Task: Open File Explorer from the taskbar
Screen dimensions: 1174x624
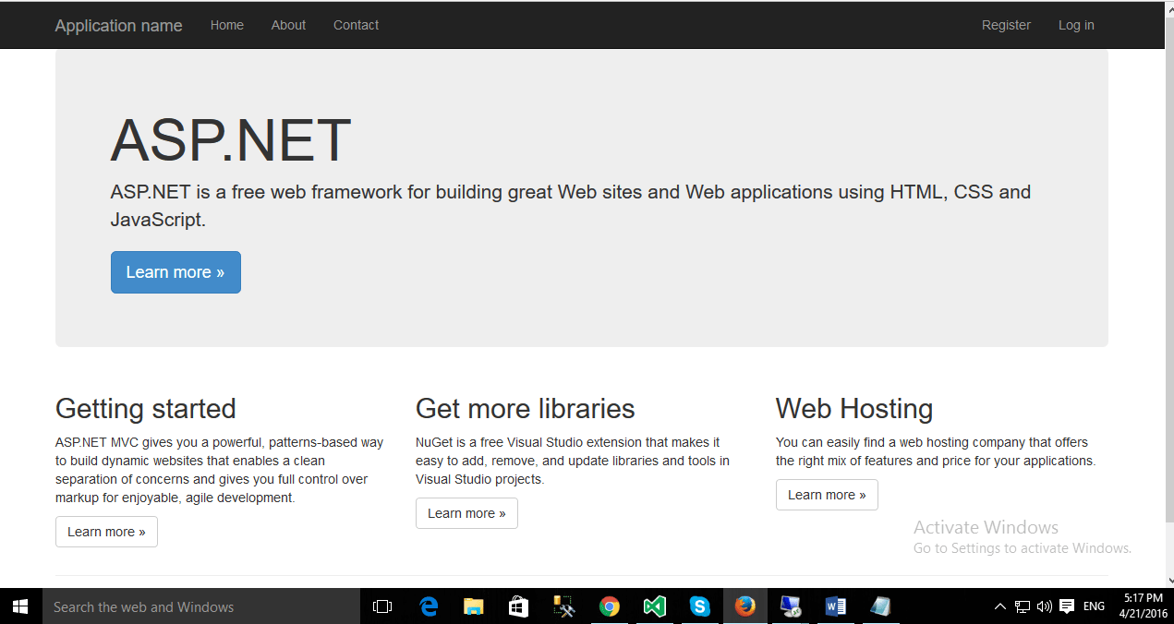Action: pyautogui.click(x=474, y=606)
